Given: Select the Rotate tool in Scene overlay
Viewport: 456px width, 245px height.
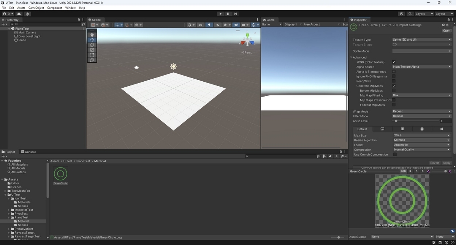Looking at the screenshot, I should [92, 45].
